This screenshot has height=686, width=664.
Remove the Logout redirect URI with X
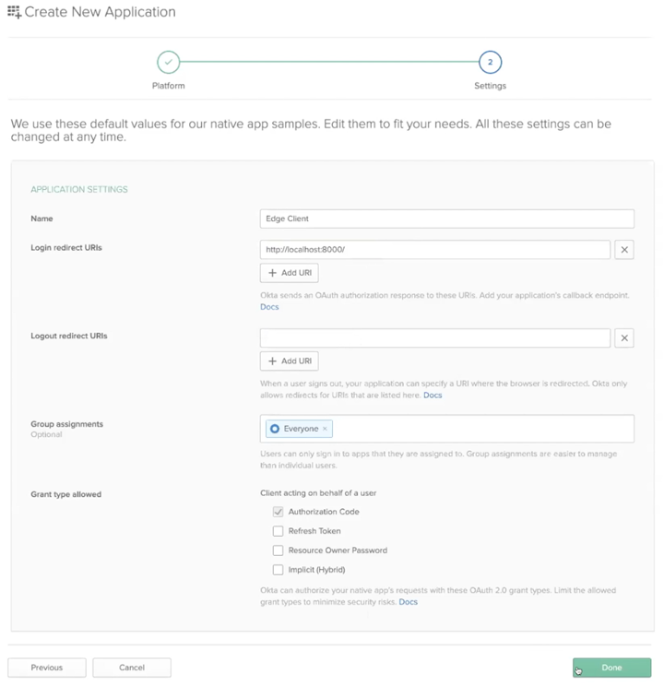(624, 338)
